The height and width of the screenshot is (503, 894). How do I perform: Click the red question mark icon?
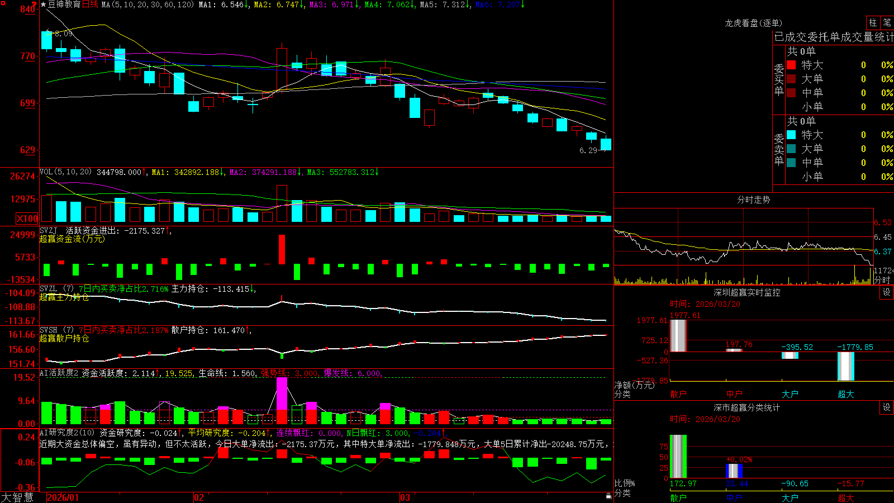pos(34,4)
